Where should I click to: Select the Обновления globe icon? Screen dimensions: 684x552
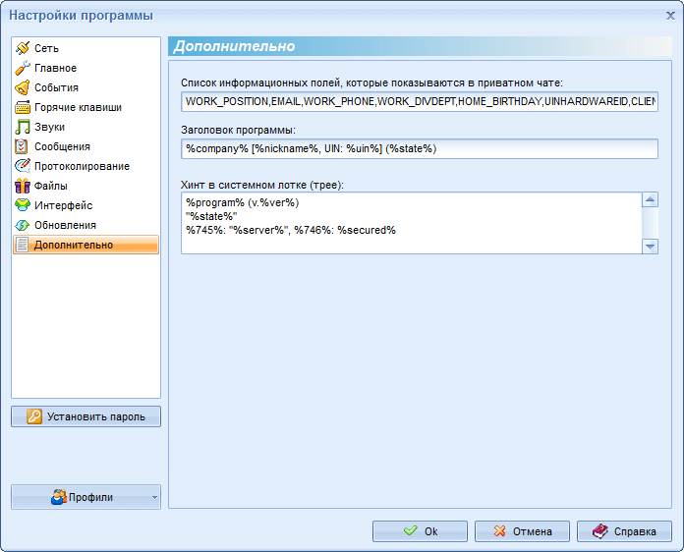point(23,225)
